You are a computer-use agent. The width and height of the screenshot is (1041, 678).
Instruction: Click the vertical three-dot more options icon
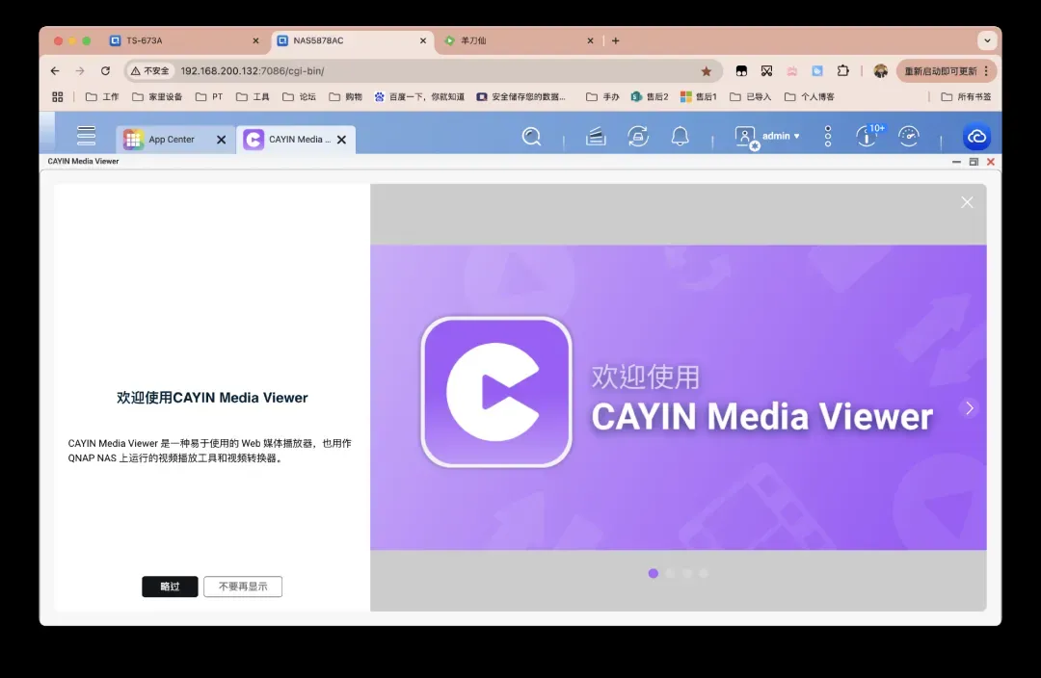click(827, 137)
